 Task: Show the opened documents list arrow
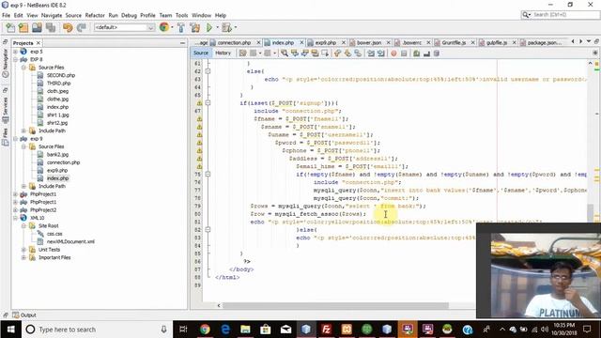point(589,41)
